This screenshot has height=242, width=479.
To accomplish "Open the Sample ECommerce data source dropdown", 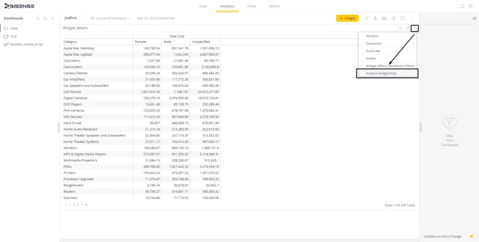I will (111, 19).
